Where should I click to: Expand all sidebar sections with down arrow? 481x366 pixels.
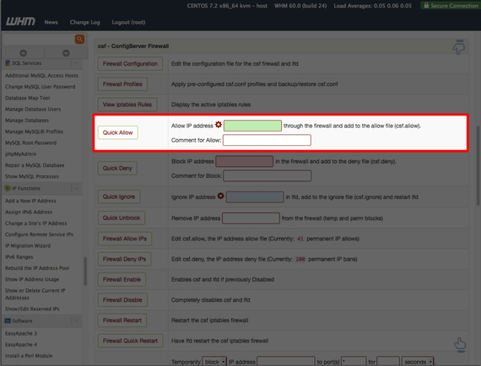66,53
